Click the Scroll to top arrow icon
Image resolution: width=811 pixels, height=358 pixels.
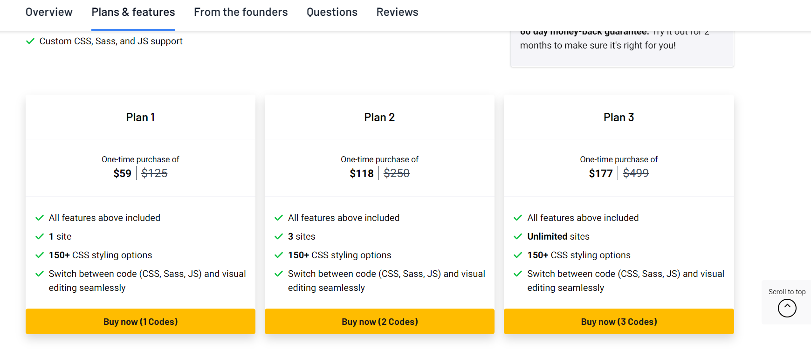(787, 308)
